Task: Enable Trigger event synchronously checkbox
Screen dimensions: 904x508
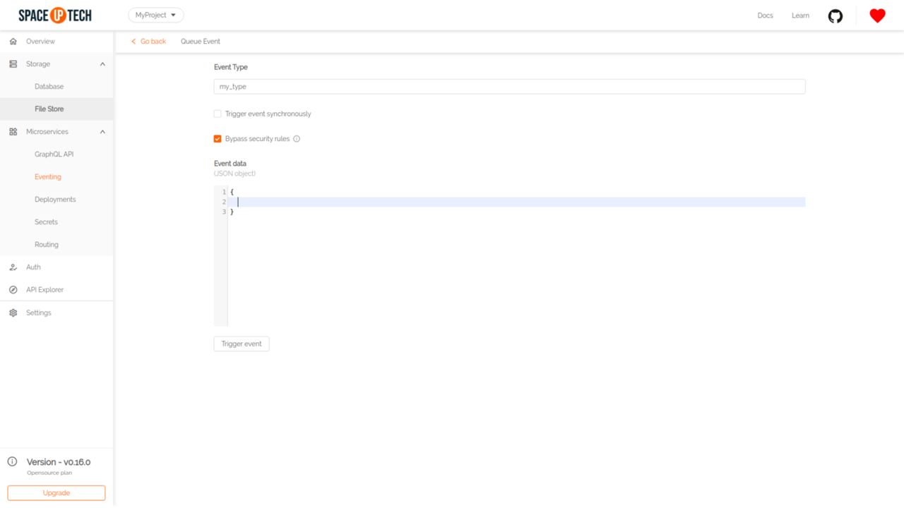Action: click(x=218, y=114)
